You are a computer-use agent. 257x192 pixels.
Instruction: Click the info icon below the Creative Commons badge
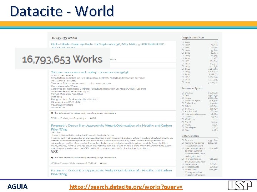point(52,158)
